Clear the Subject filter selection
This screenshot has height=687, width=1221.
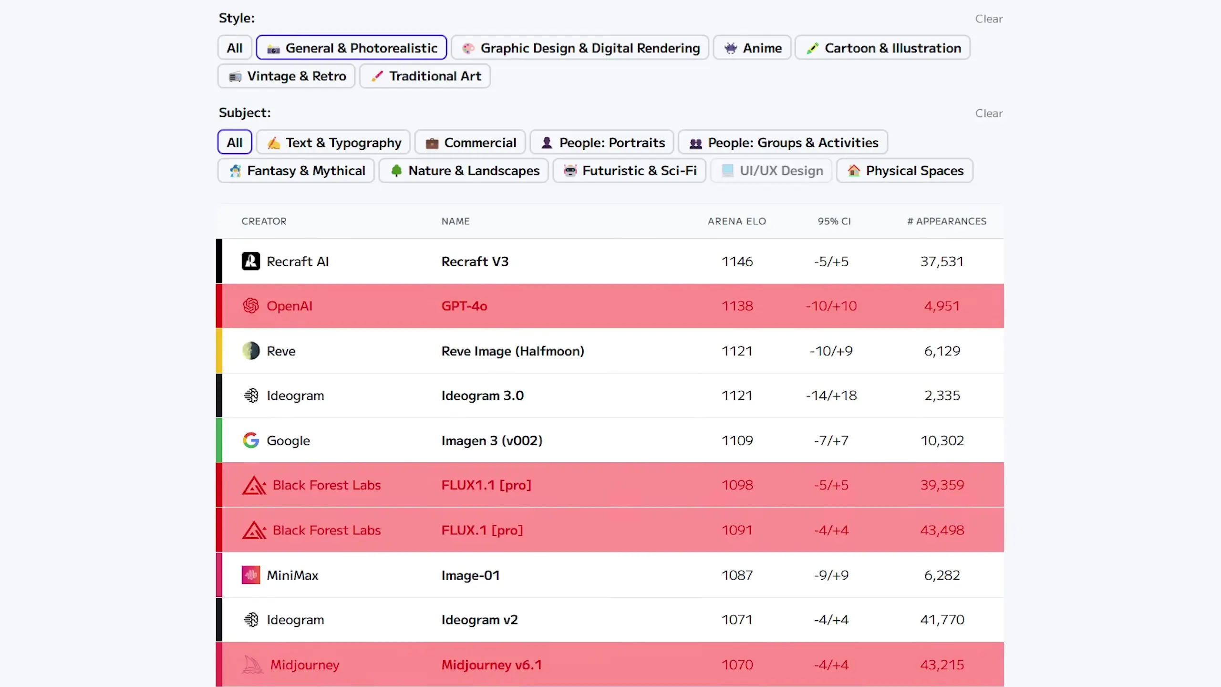(x=989, y=113)
